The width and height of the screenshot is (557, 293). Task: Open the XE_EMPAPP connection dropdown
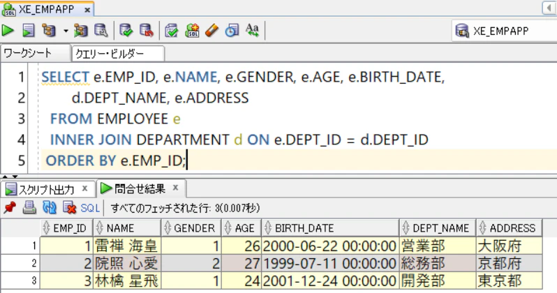tap(505, 31)
